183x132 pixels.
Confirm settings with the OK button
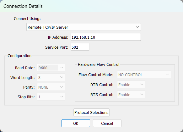point(76,123)
